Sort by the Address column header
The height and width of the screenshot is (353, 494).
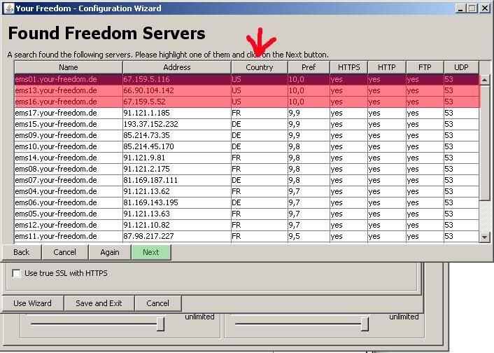tap(177, 67)
